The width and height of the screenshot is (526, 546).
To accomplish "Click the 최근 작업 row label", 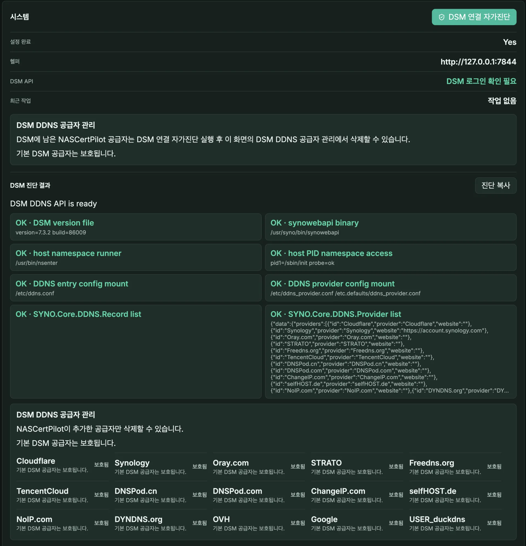I will 20,101.
